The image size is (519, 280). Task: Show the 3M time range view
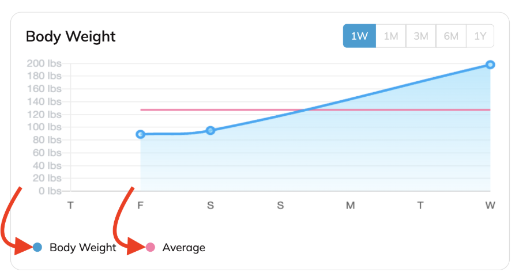click(x=421, y=36)
